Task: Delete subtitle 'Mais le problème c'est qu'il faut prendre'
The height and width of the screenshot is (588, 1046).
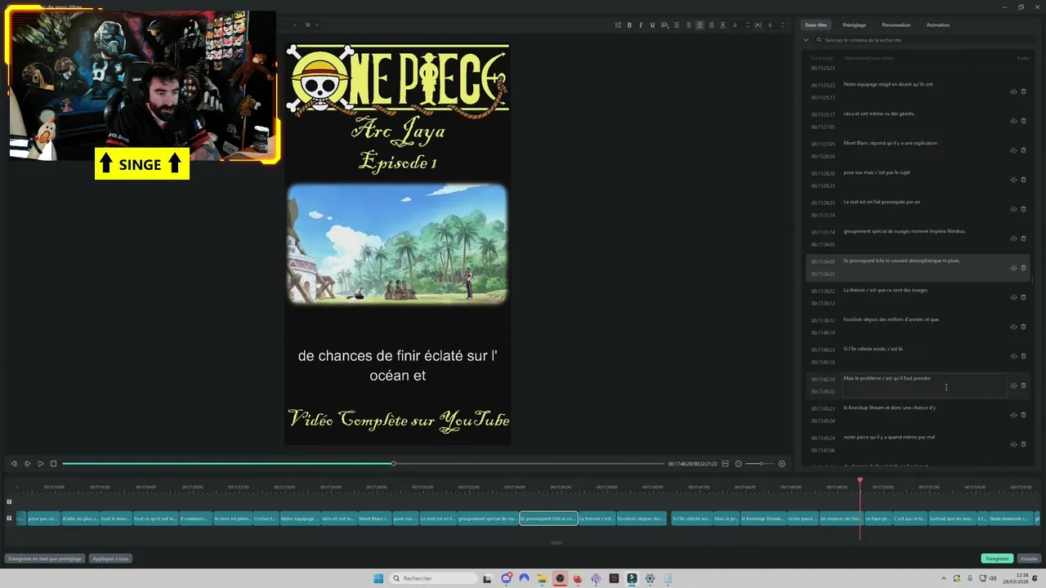Action: coord(1023,385)
